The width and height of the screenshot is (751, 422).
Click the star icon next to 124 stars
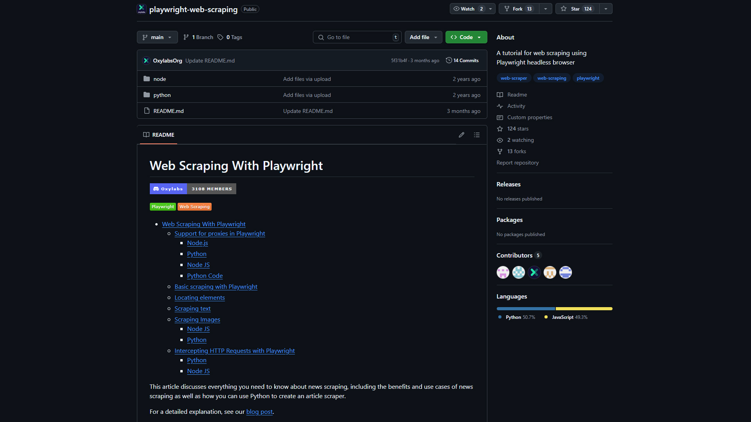tap(500, 129)
